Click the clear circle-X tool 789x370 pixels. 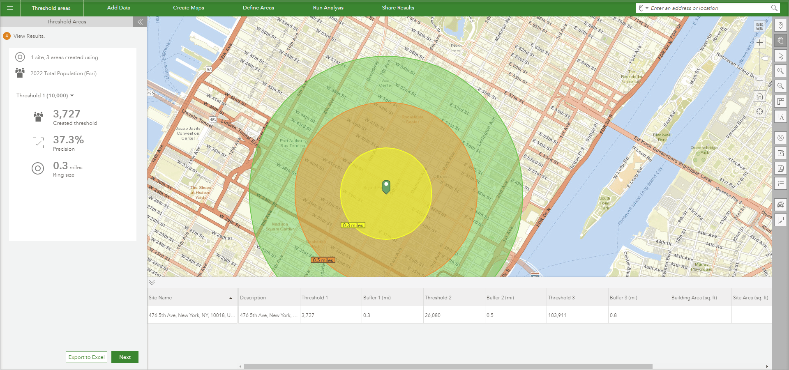(780, 138)
